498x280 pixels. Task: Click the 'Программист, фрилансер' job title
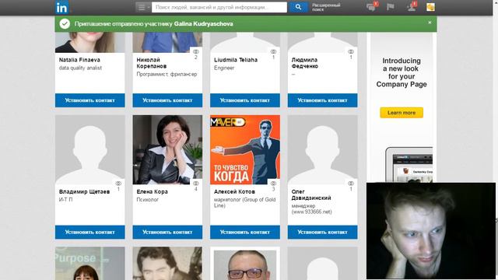(x=167, y=75)
